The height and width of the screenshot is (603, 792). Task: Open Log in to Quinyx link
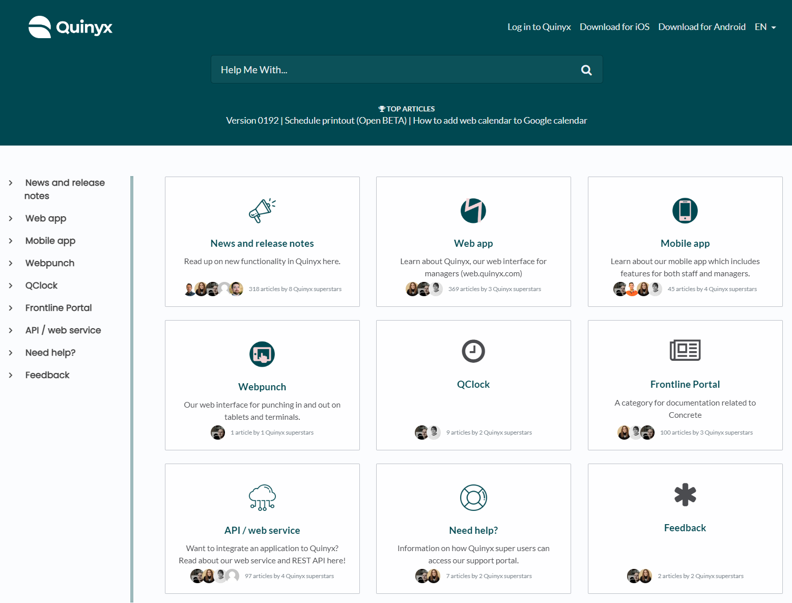click(x=539, y=27)
